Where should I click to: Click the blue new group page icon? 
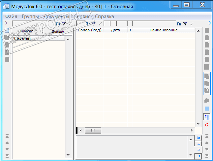coord(7,30)
